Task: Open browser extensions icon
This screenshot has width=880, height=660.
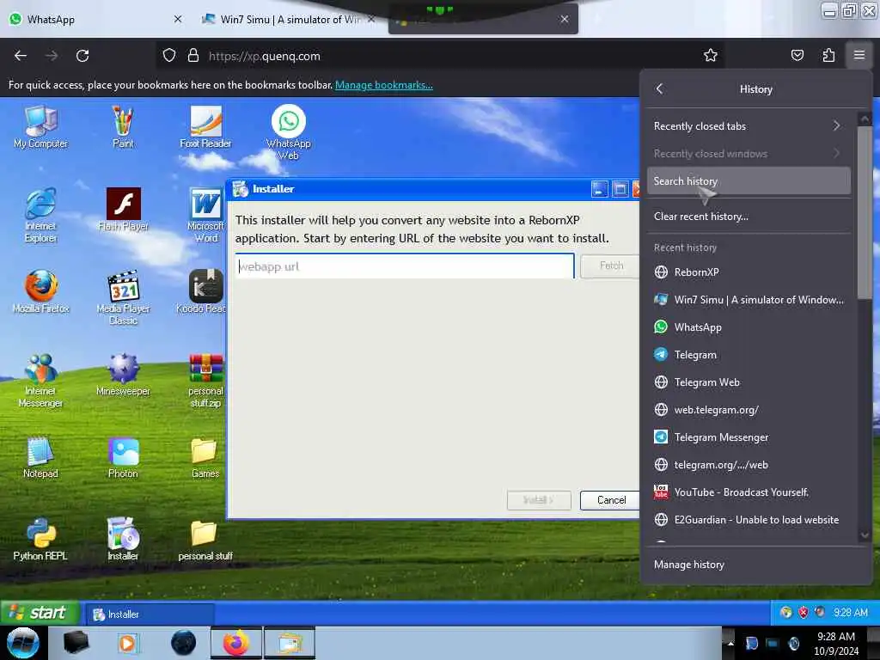Action: (x=828, y=55)
